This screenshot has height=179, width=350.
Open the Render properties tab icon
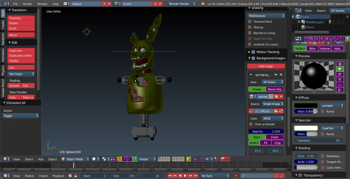tap(307, 39)
